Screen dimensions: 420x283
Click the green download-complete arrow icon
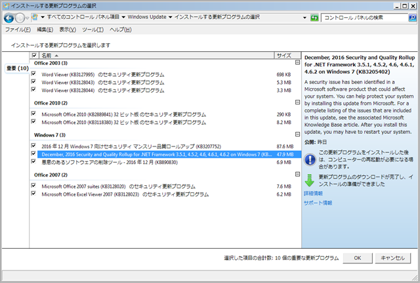309,181
